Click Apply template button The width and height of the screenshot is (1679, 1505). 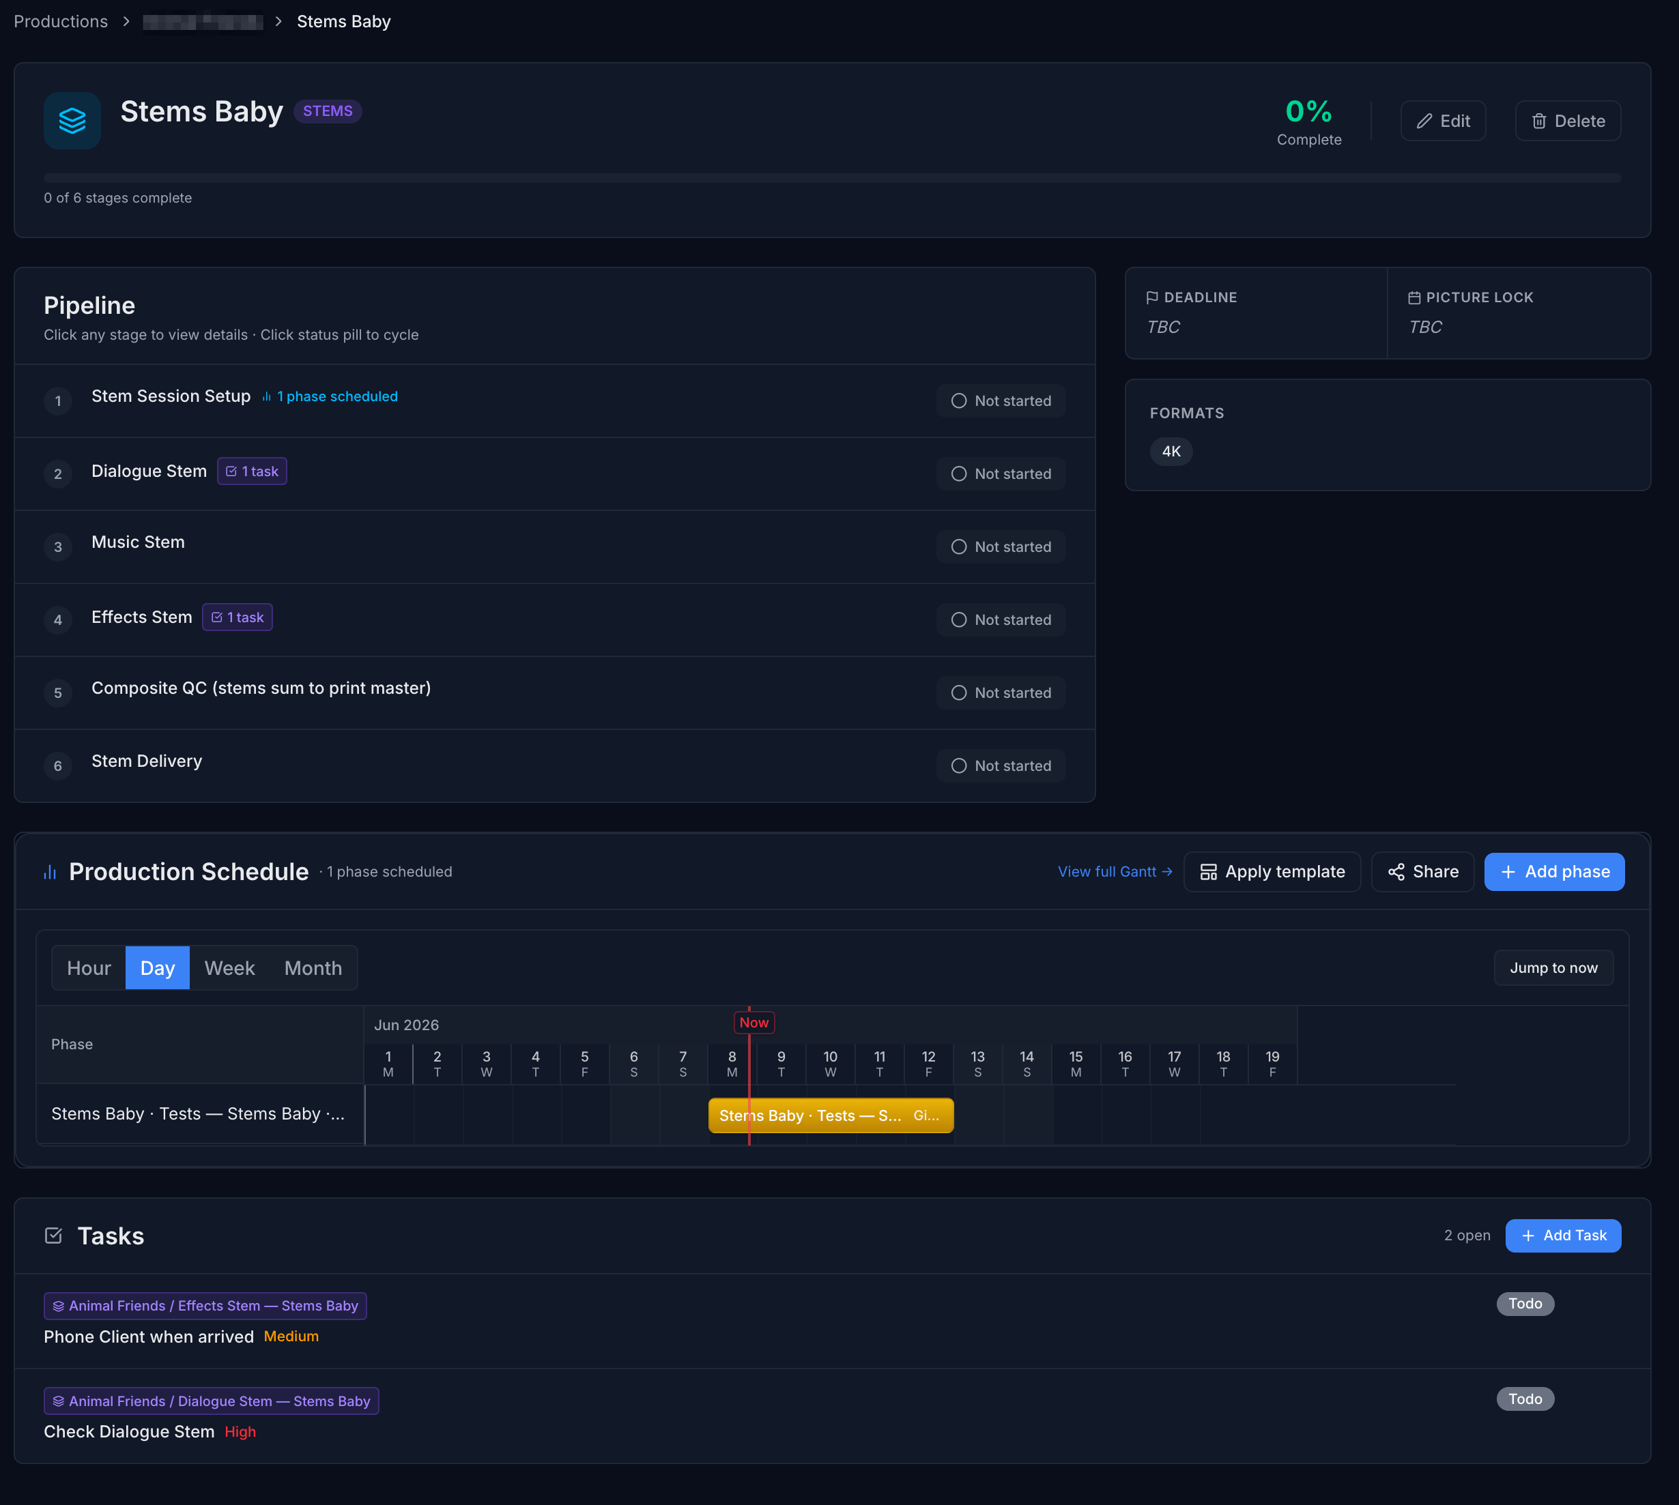pyautogui.click(x=1272, y=872)
